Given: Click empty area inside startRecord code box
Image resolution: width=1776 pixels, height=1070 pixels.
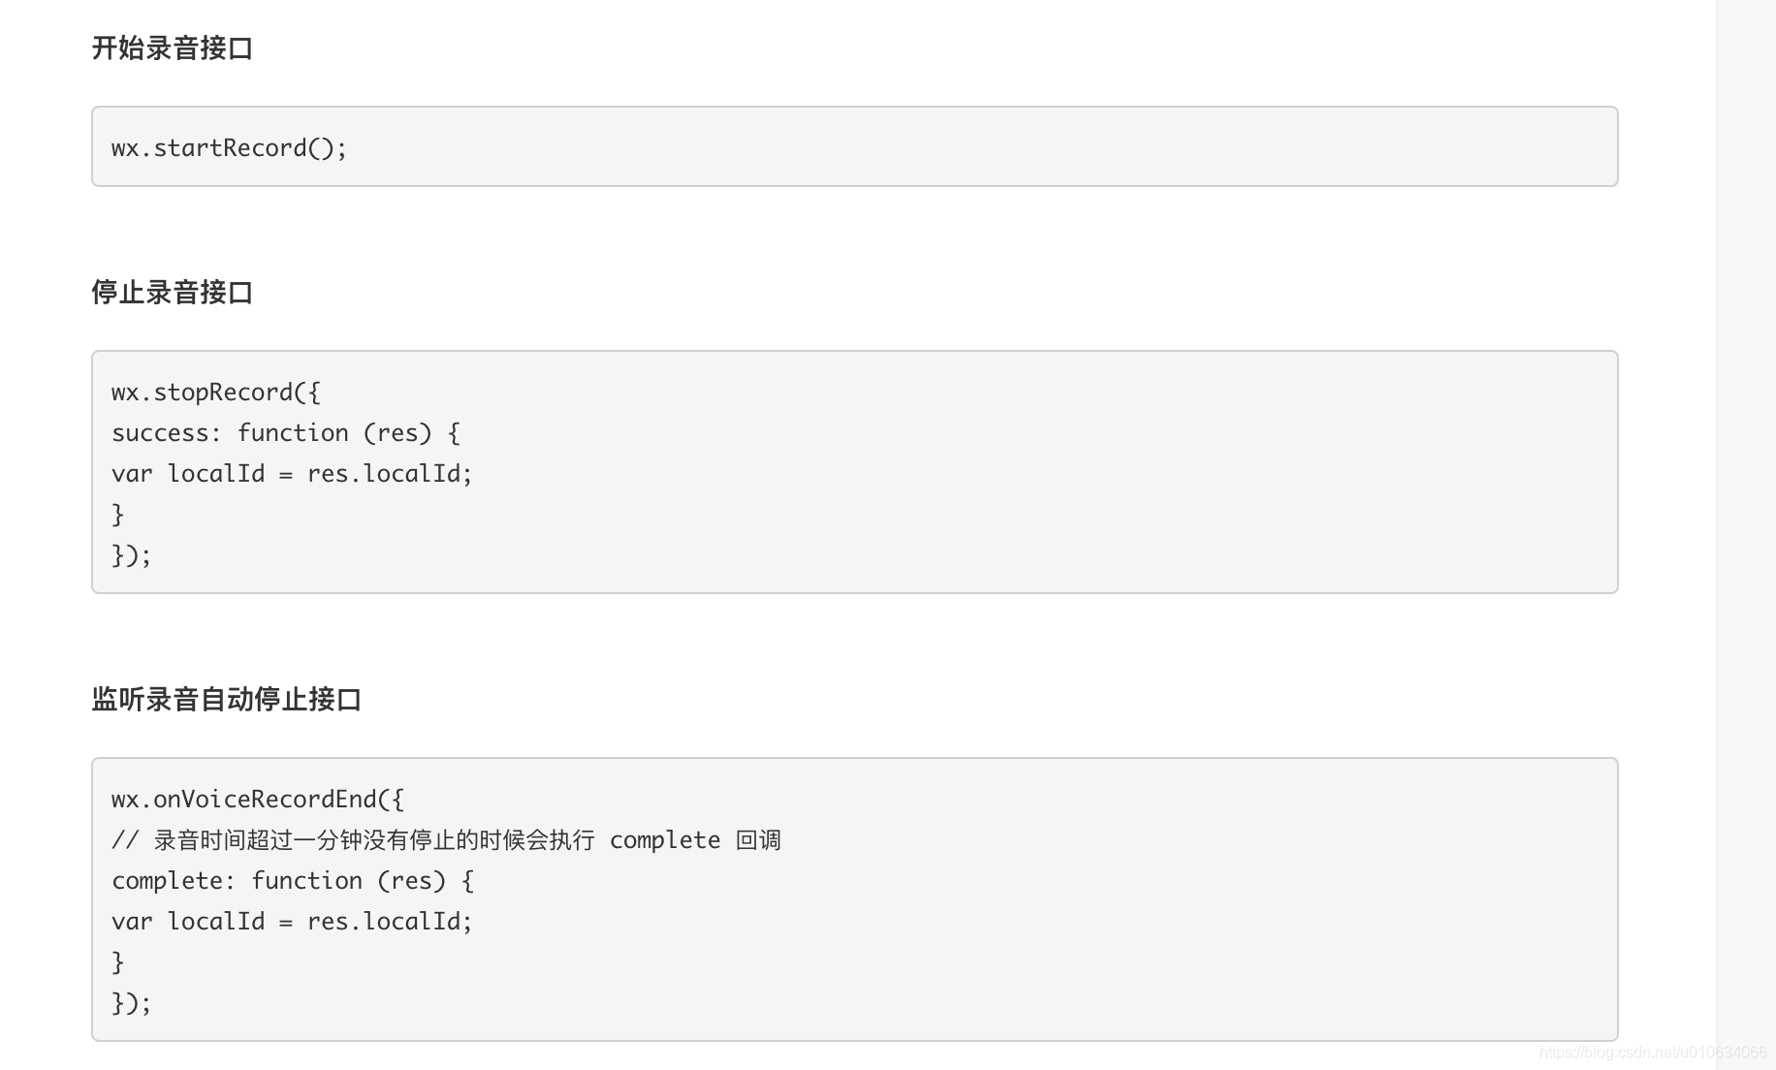Looking at the screenshot, I should tap(969, 147).
